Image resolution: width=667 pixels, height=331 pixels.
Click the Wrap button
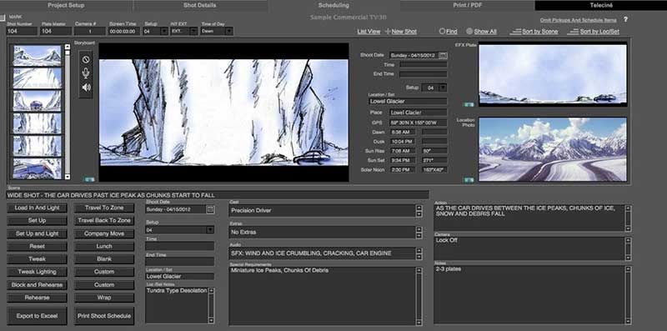(104, 298)
